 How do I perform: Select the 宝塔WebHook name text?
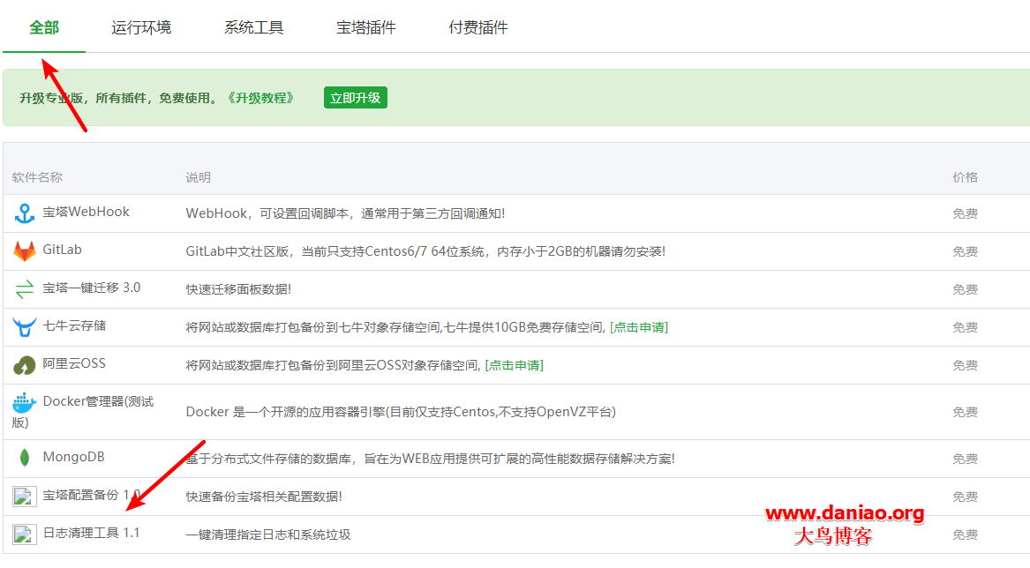(x=86, y=212)
